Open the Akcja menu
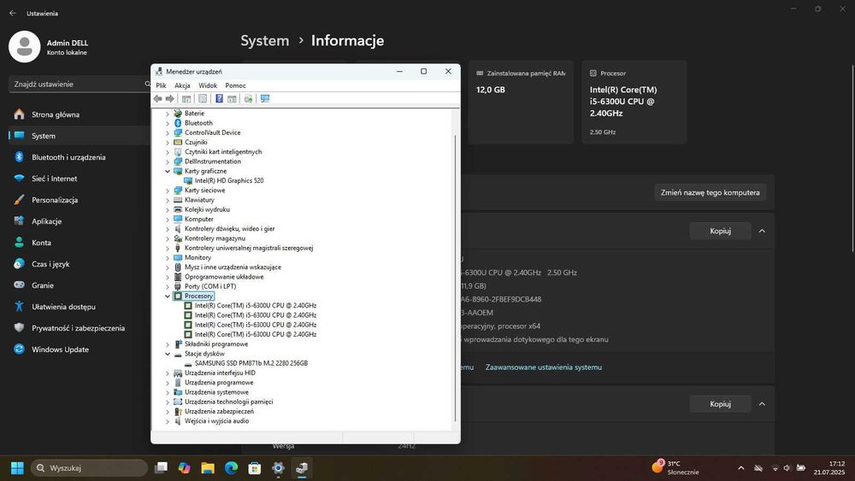Image resolution: width=855 pixels, height=481 pixels. [x=182, y=85]
